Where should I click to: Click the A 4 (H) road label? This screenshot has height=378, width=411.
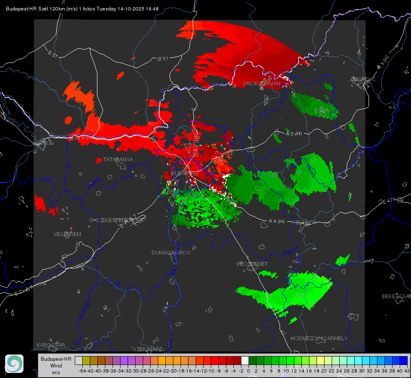click(x=276, y=221)
